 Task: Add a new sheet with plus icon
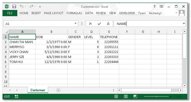[58, 90]
